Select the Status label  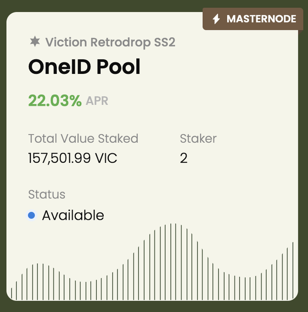point(46,194)
